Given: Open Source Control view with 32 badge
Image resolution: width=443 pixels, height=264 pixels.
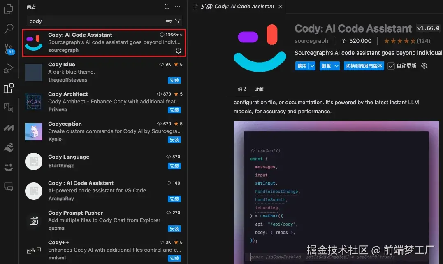Looking at the screenshot, I should point(9,49).
